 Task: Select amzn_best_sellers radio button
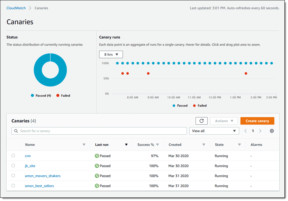click(13, 186)
